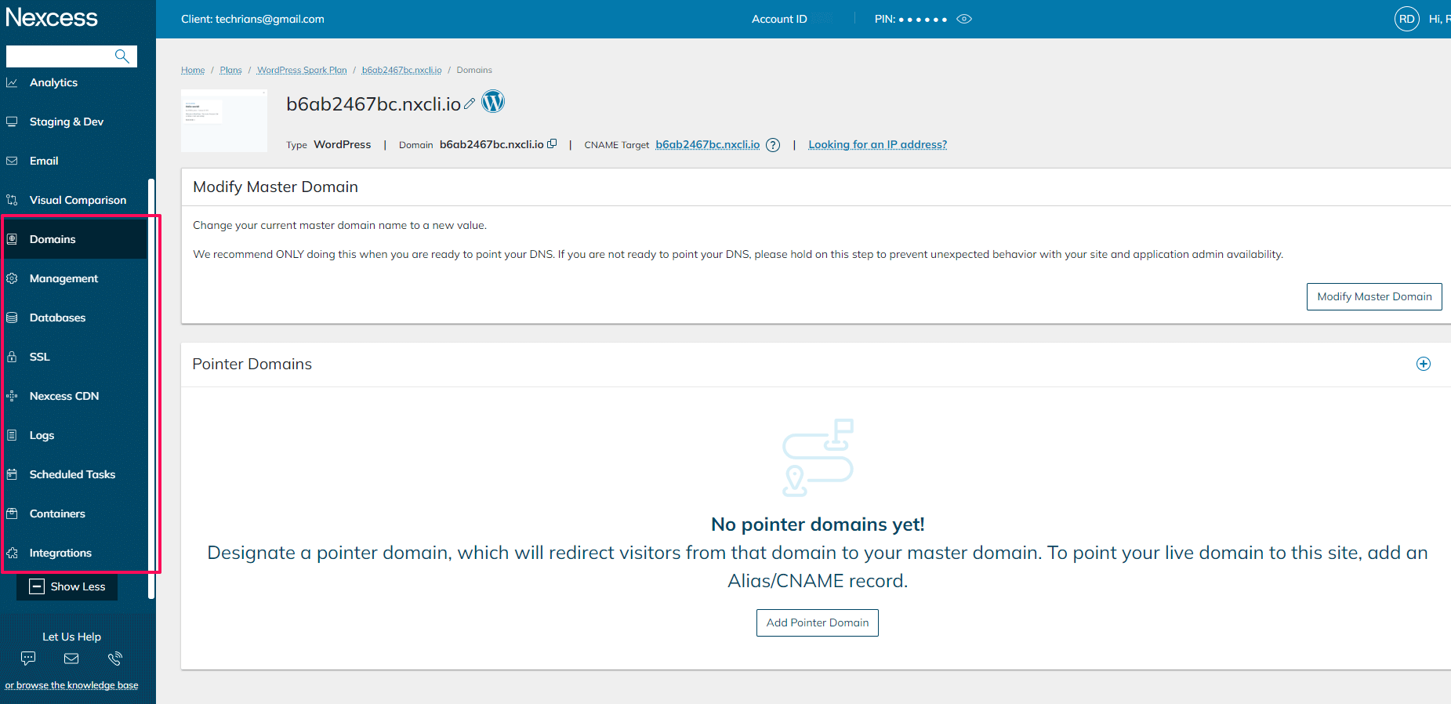Click the Modify Master Domain button
This screenshot has height=704, width=1451.
[x=1374, y=296]
